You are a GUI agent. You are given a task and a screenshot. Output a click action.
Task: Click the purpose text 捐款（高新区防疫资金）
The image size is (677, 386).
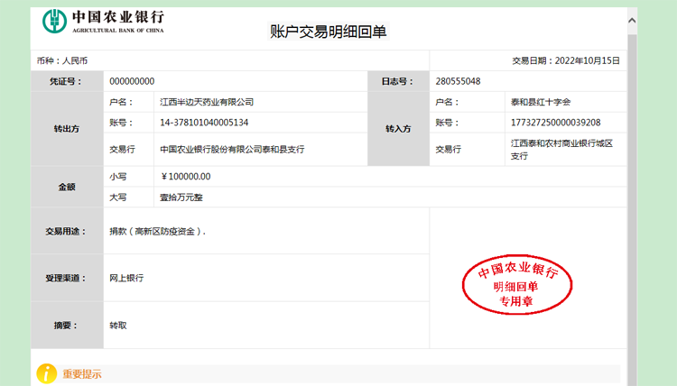(158, 232)
